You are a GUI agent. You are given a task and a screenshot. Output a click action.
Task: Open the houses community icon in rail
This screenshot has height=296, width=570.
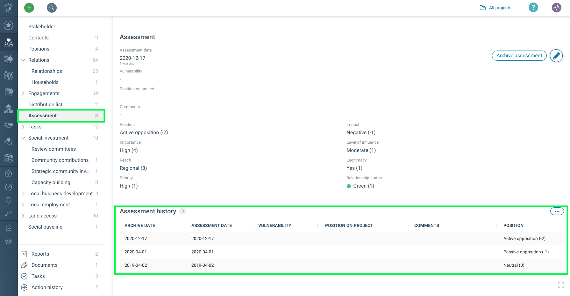click(9, 109)
